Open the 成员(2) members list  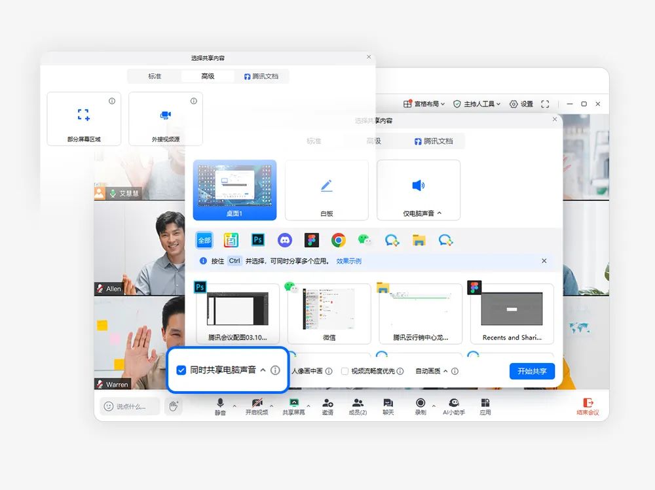(358, 406)
